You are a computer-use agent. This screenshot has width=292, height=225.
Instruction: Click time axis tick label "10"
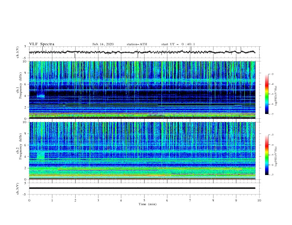pyautogui.click(x=259, y=200)
